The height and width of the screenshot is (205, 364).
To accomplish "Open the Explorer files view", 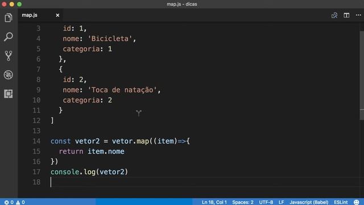I will (x=9, y=18).
